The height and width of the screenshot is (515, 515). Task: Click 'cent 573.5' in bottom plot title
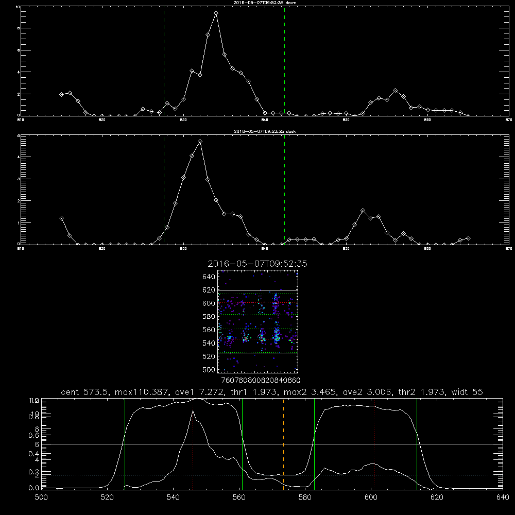click(85, 392)
